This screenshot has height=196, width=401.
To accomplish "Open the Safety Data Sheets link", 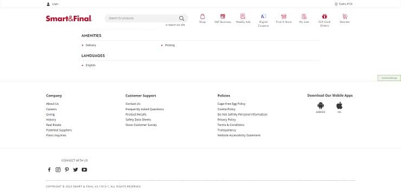I will [x=138, y=119].
